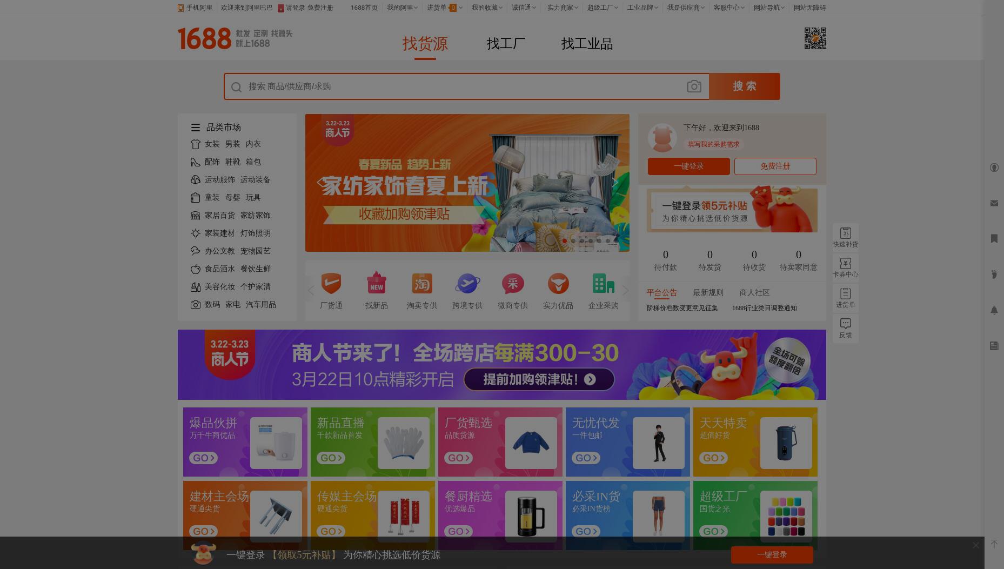Select the 最新规则 tab
Screen dimensions: 1004x569
(x=708, y=292)
